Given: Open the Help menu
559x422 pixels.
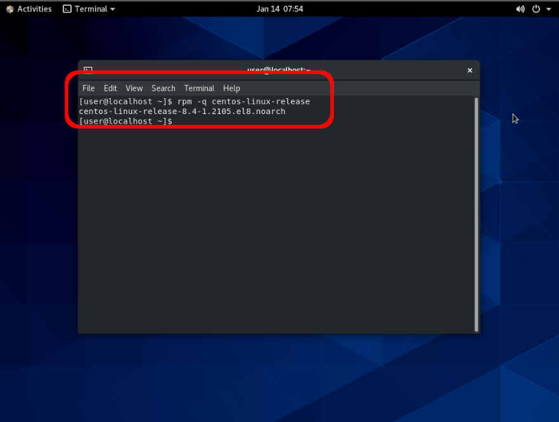Looking at the screenshot, I should pos(231,88).
